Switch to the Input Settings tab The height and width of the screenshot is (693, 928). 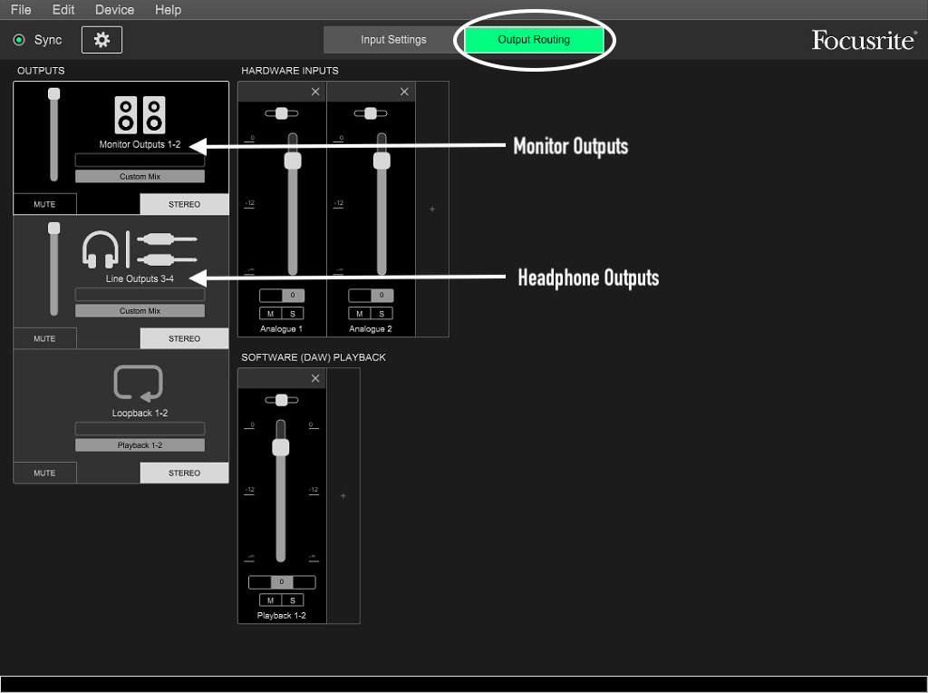tap(393, 40)
